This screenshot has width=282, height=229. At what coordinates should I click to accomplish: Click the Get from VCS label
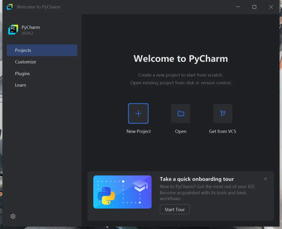tap(222, 131)
